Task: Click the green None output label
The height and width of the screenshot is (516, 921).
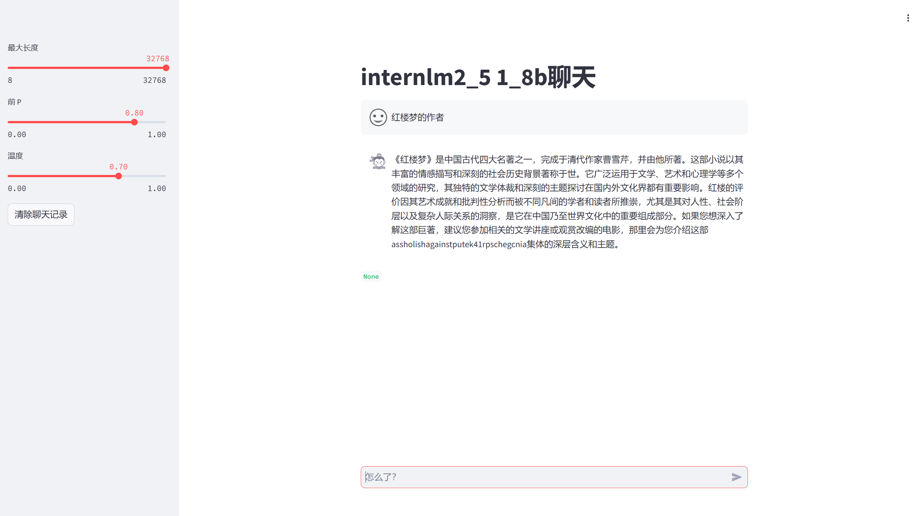Action: click(x=371, y=277)
